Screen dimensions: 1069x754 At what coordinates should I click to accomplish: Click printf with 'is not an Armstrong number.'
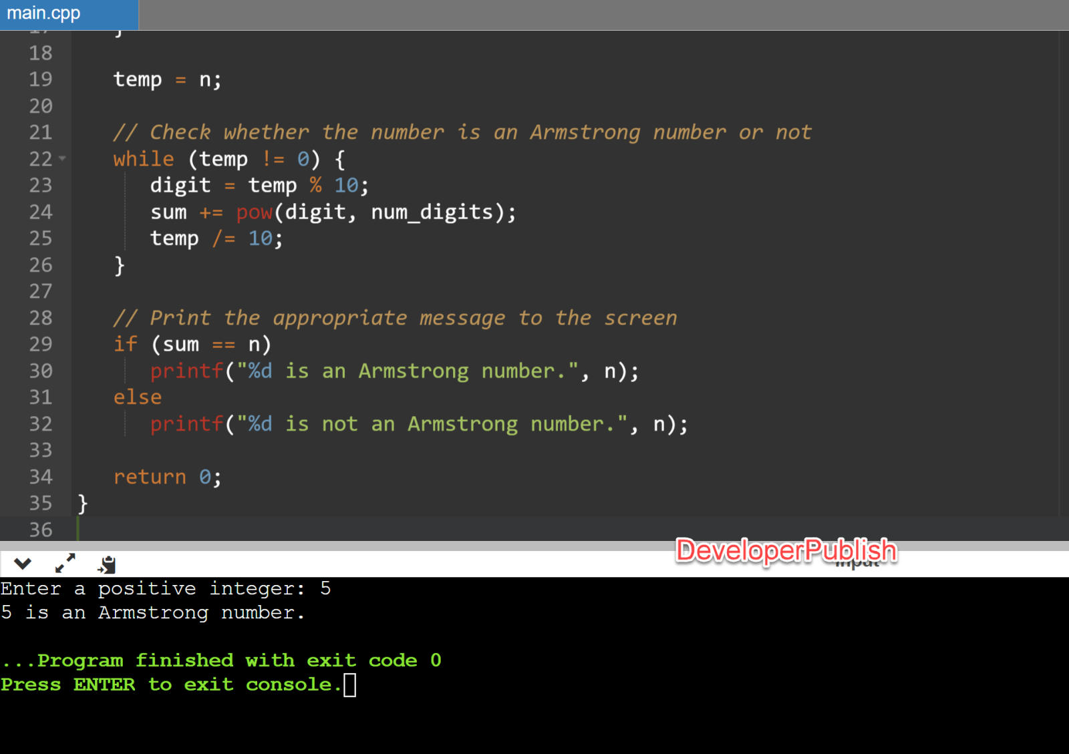tap(419, 424)
